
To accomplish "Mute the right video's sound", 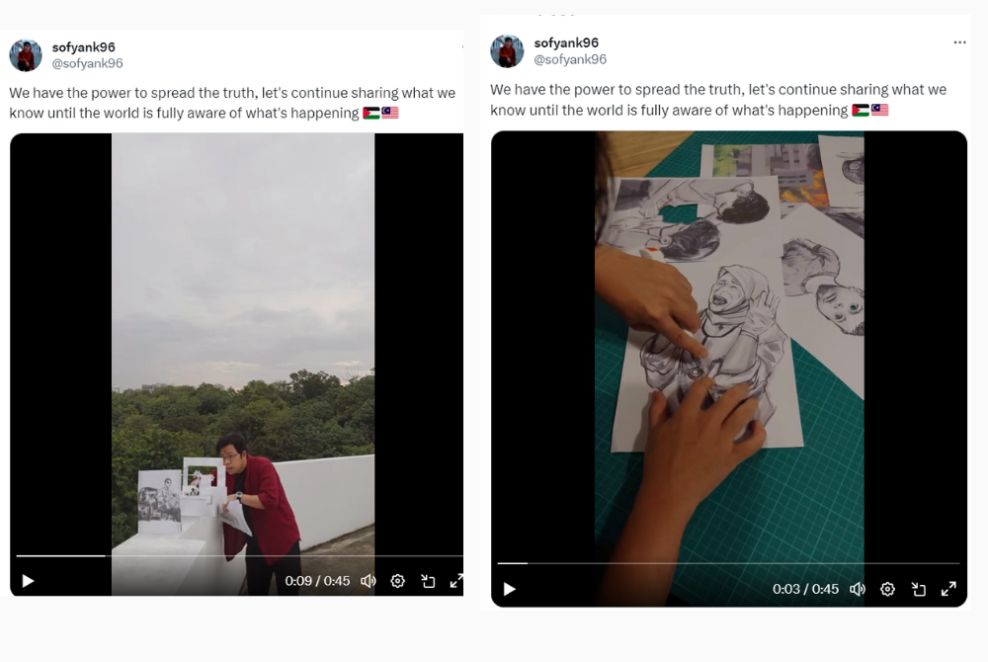I will click(858, 589).
